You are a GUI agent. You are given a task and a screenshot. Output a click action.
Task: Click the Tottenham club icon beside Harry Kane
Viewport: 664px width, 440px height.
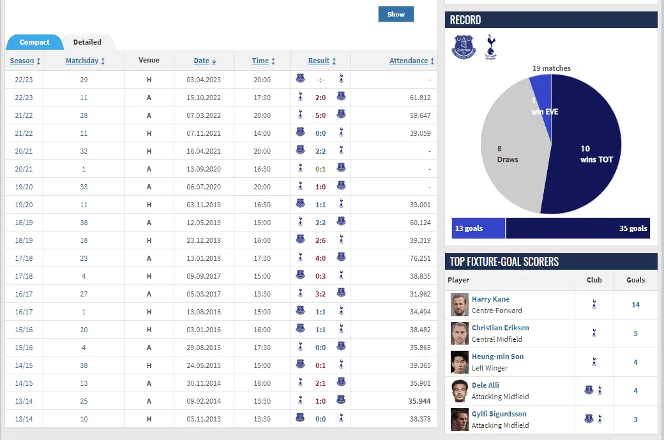pyautogui.click(x=594, y=305)
